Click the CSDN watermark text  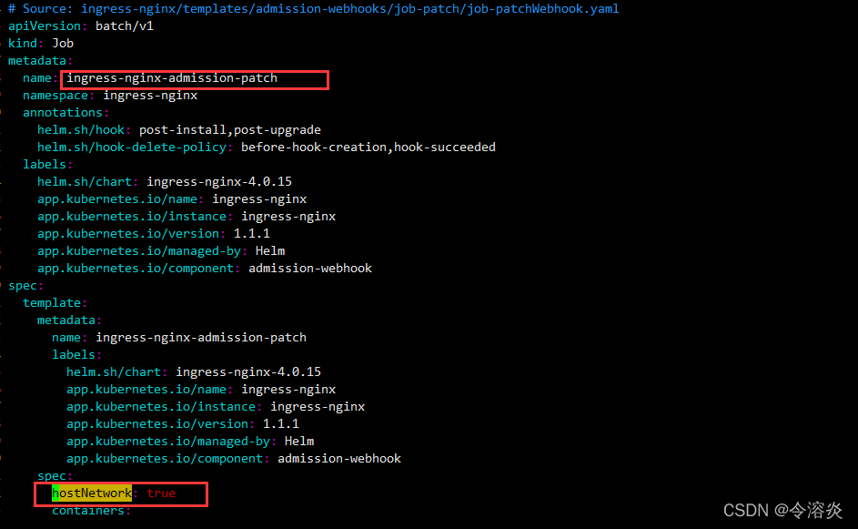(x=782, y=511)
